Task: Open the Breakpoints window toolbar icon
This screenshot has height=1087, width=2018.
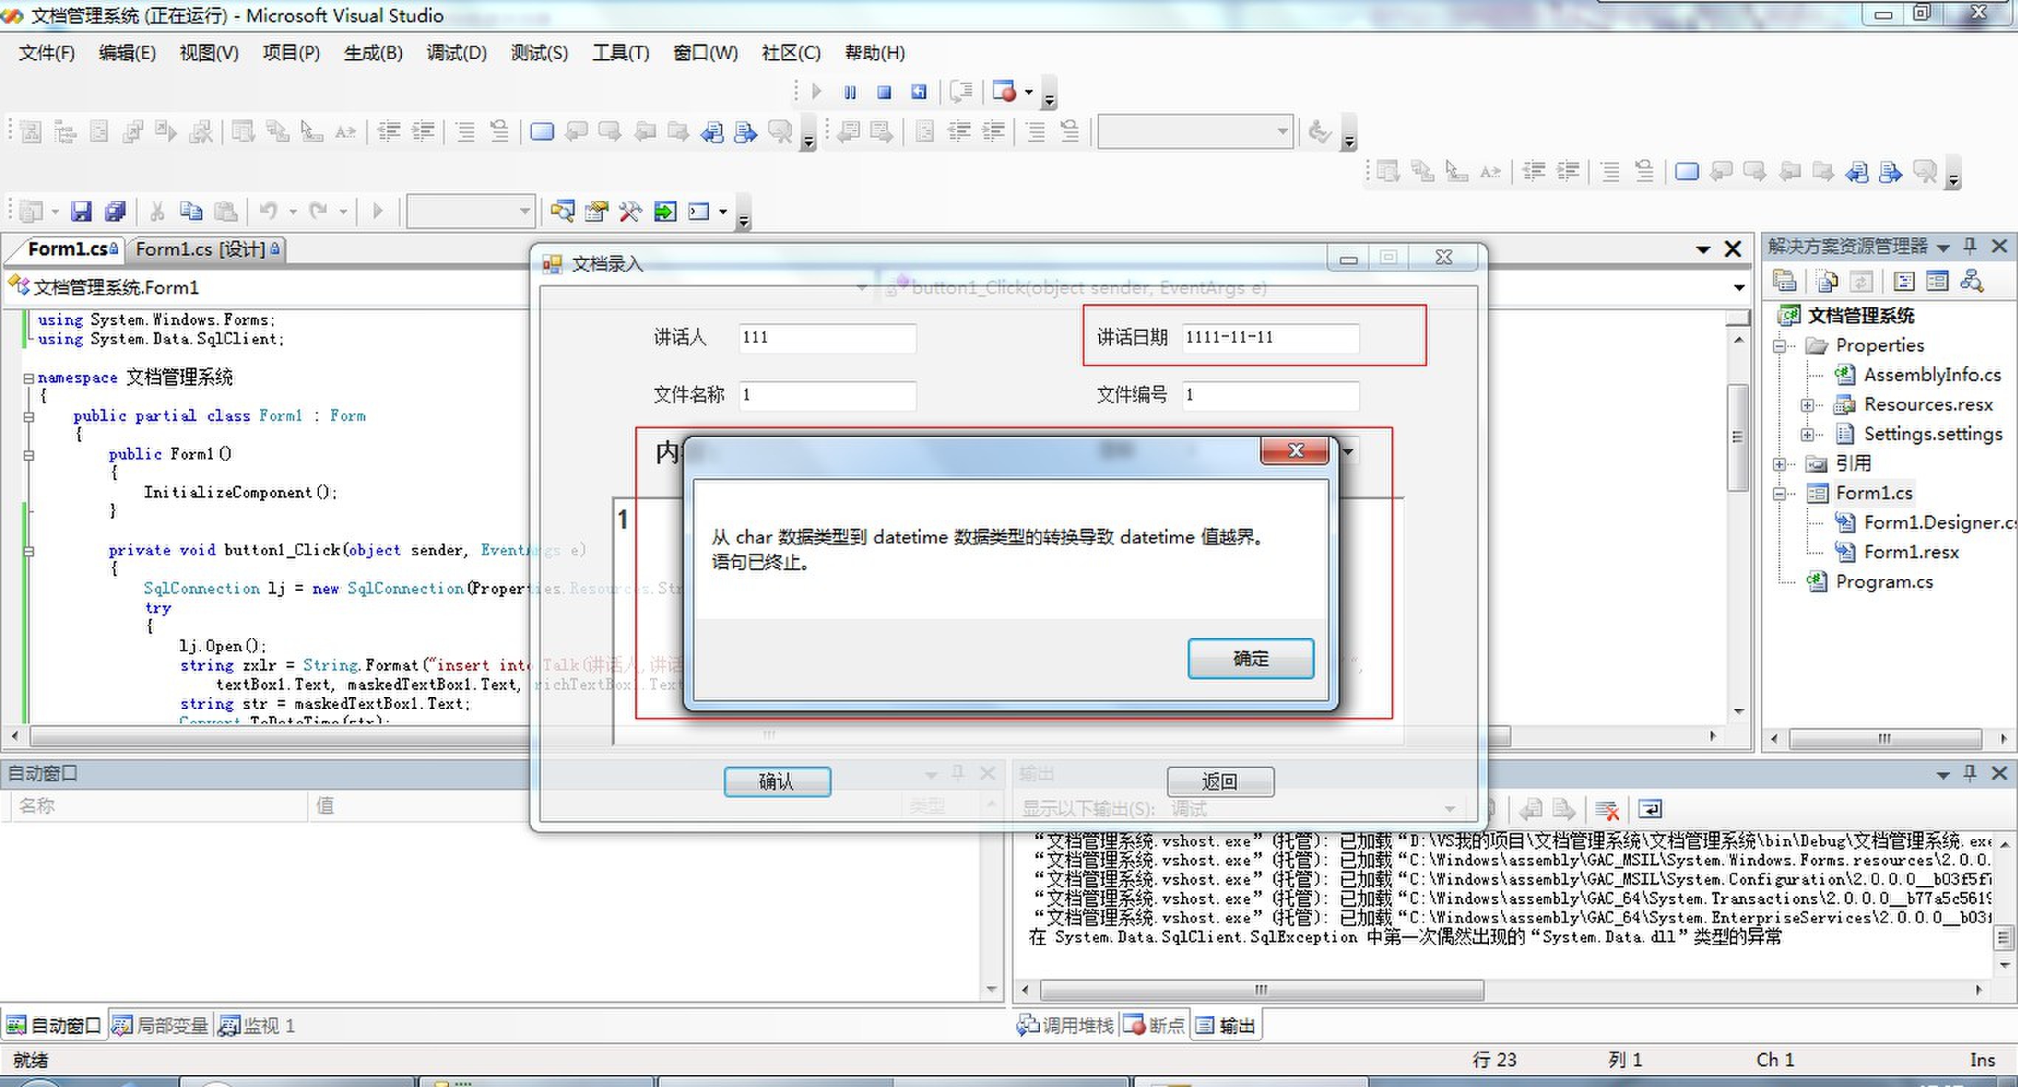Action: [1004, 92]
